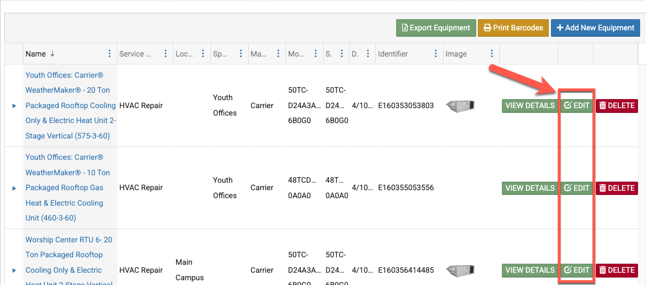Open Name column three-dot menu
This screenshot has width=646, height=285.
(x=110, y=54)
